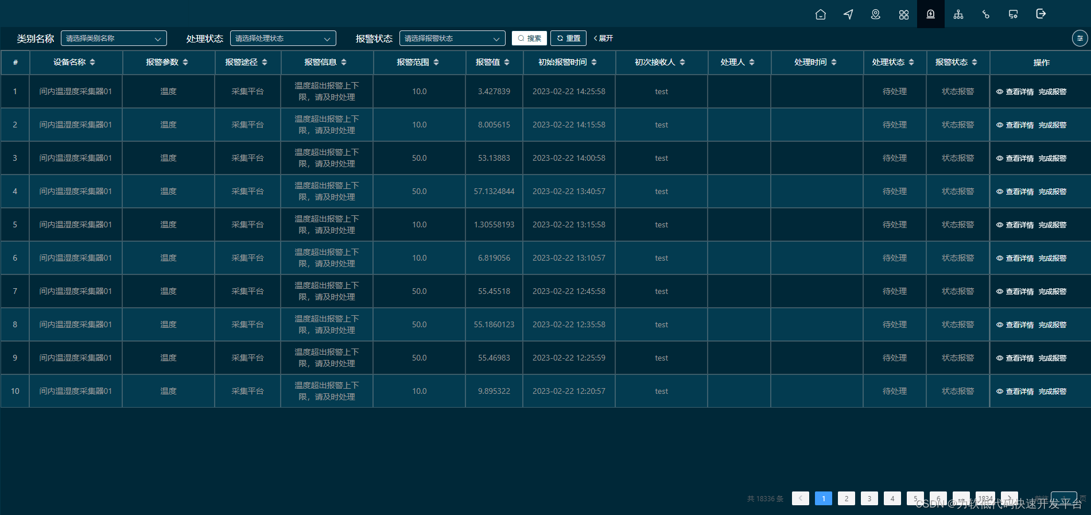Viewport: 1091px width, 515px height.
Task: Open the 报警状态 filter dropdown
Action: coord(452,38)
